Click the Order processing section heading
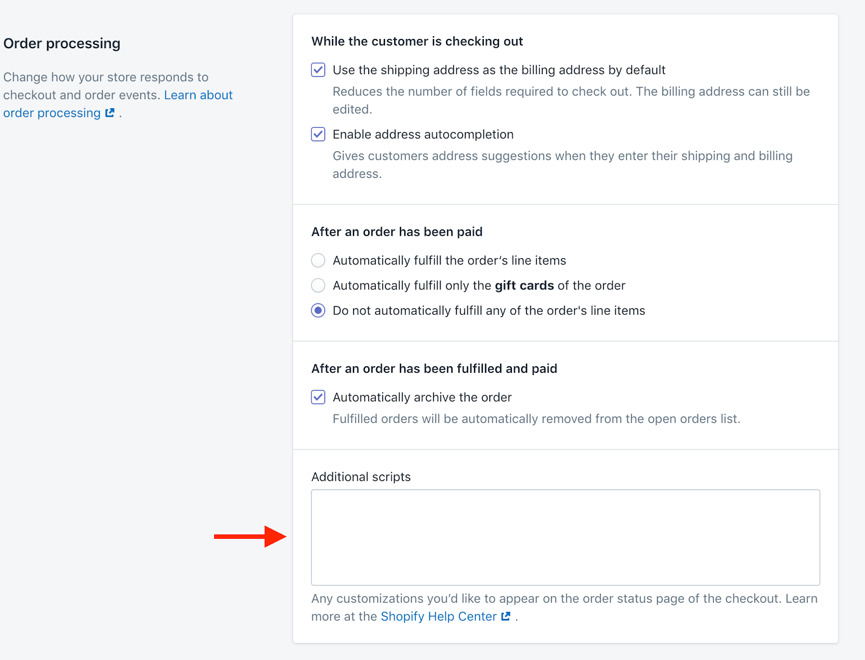Screen dimensions: 865x660 [62, 43]
